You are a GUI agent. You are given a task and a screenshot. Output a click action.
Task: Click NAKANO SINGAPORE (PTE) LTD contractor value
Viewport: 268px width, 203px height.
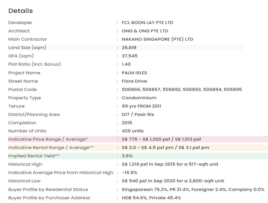[x=157, y=39]
